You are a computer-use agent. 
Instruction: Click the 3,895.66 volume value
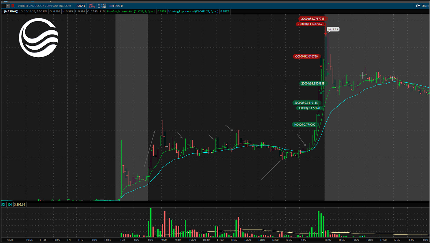(19, 204)
